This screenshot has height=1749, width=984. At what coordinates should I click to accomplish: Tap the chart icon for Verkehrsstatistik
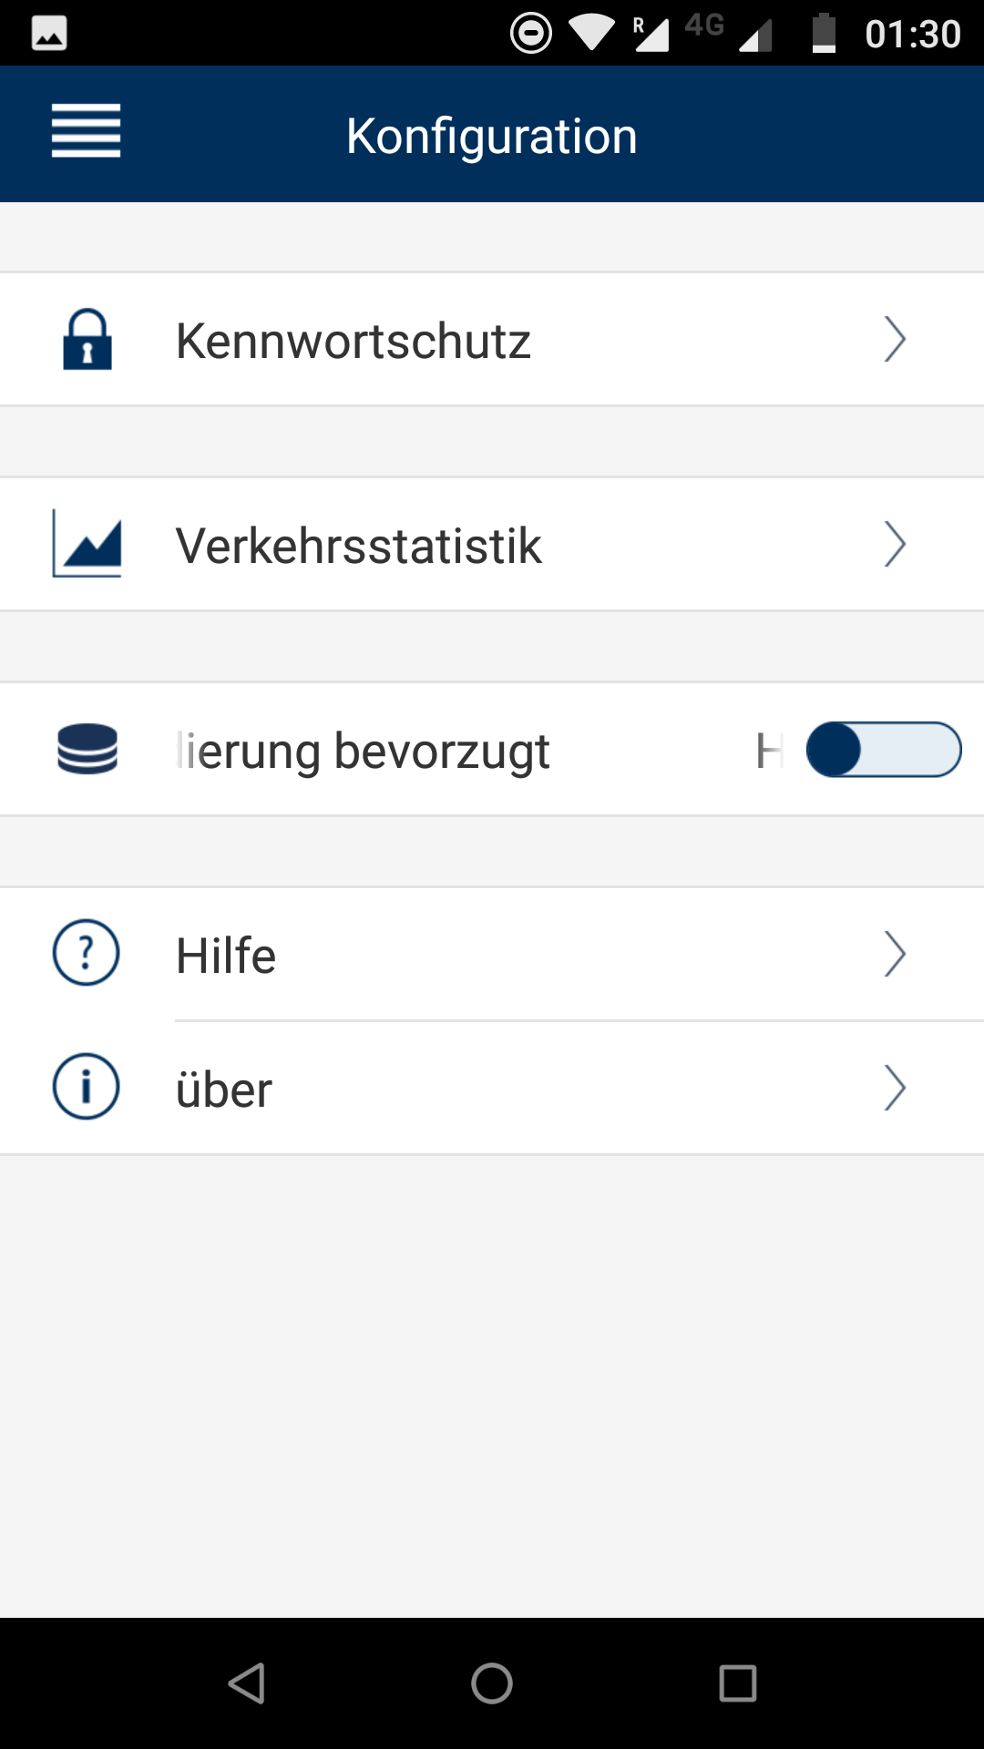87,544
